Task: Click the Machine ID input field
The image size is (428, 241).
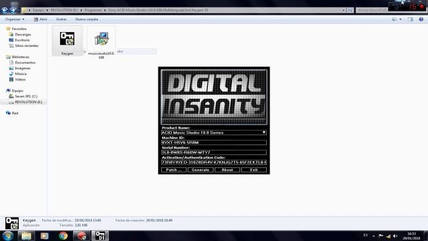Action: tap(214, 143)
